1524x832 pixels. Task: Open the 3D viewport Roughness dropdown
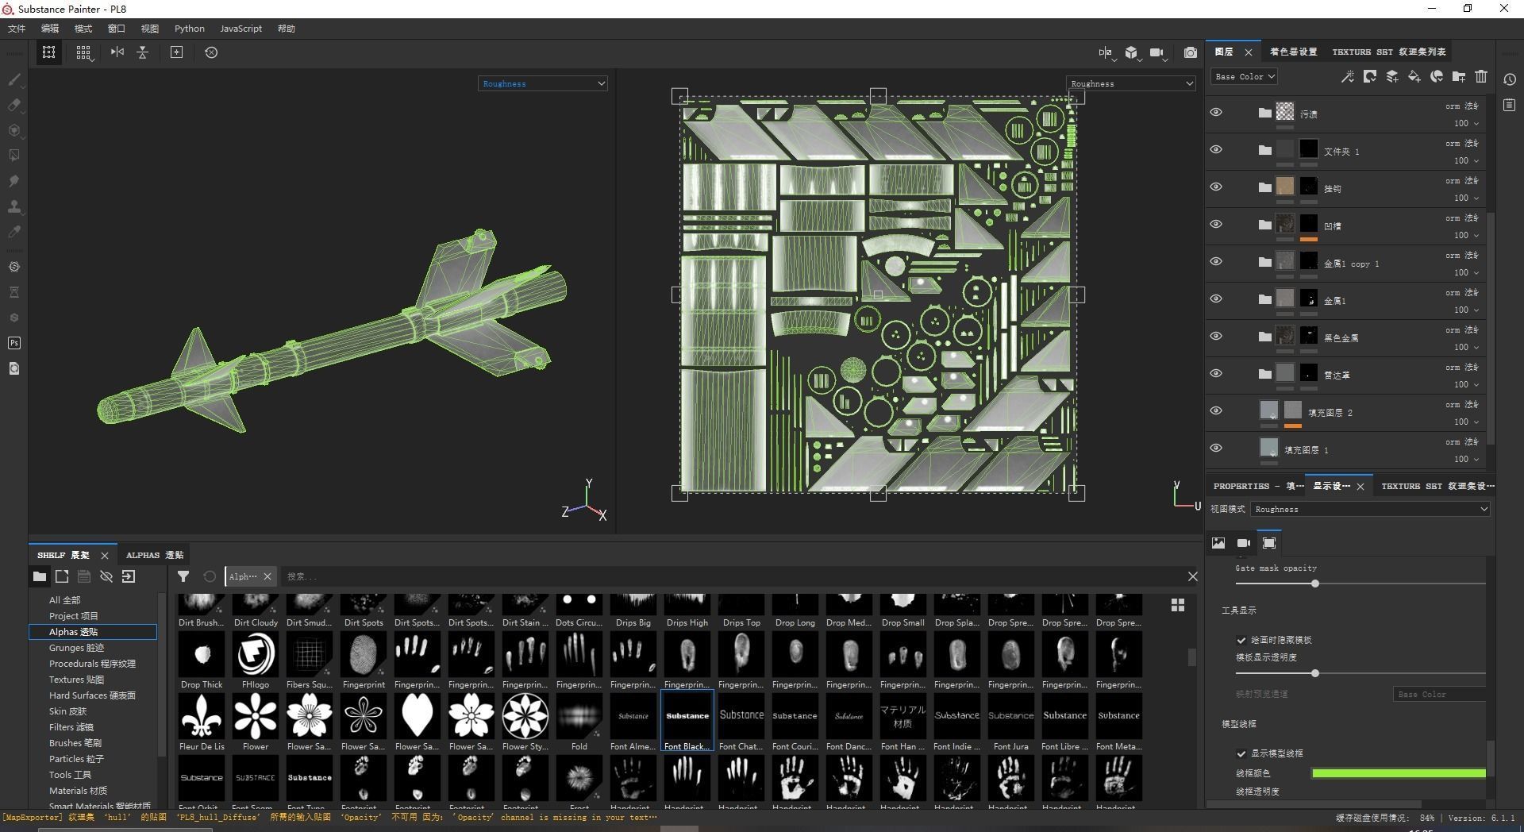(x=543, y=83)
